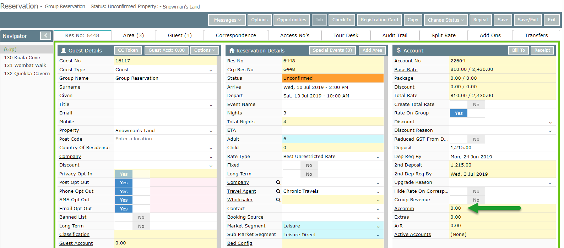The image size is (564, 248).
Task: Click the Bed Config link
Action: tap(240, 243)
